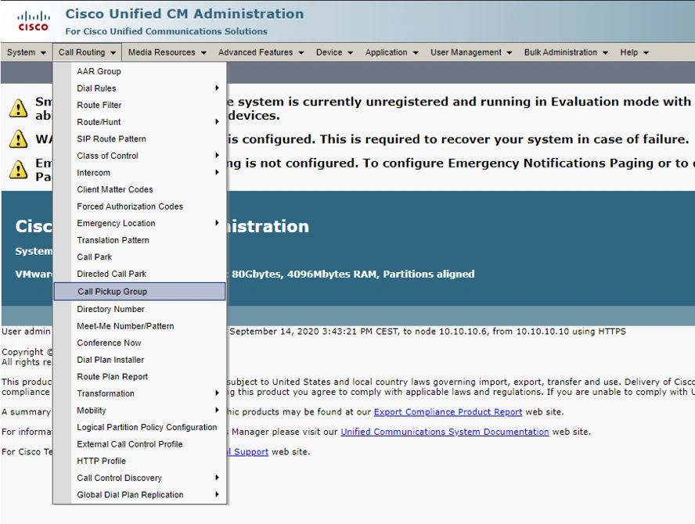Open Unified Communications System Documentation link
The image size is (695, 524).
[x=445, y=432]
